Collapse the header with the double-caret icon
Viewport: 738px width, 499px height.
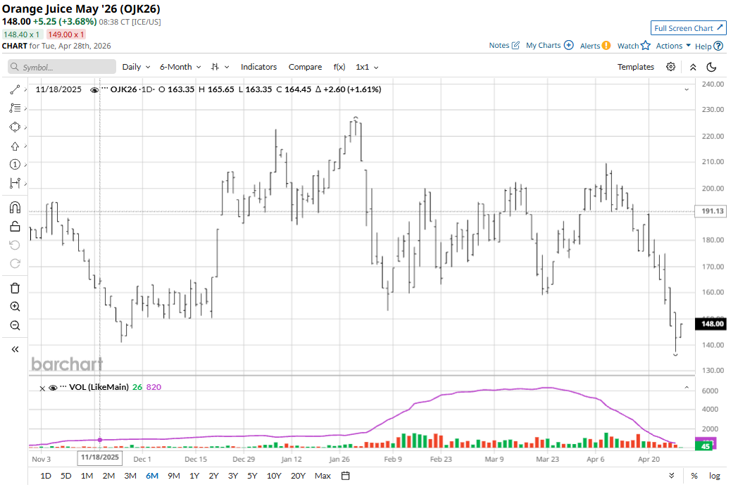[693, 68]
